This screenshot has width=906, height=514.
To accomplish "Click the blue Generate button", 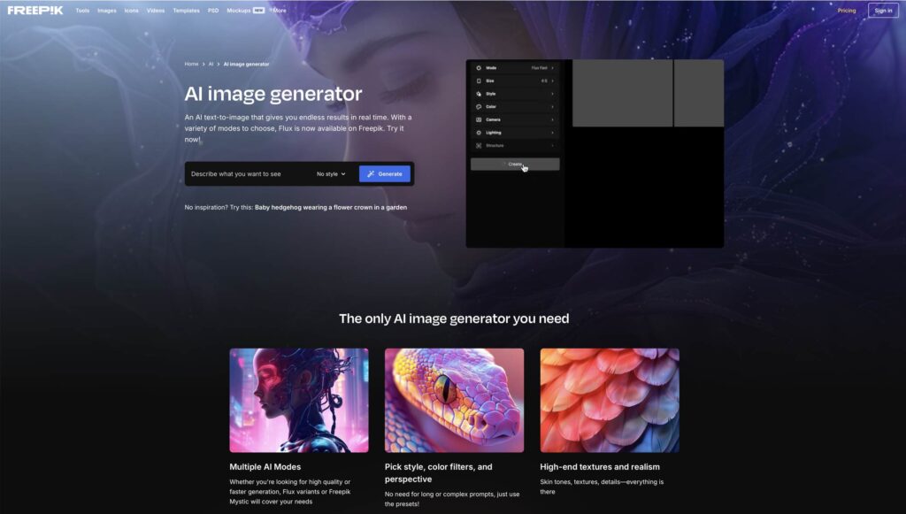I will tap(385, 173).
